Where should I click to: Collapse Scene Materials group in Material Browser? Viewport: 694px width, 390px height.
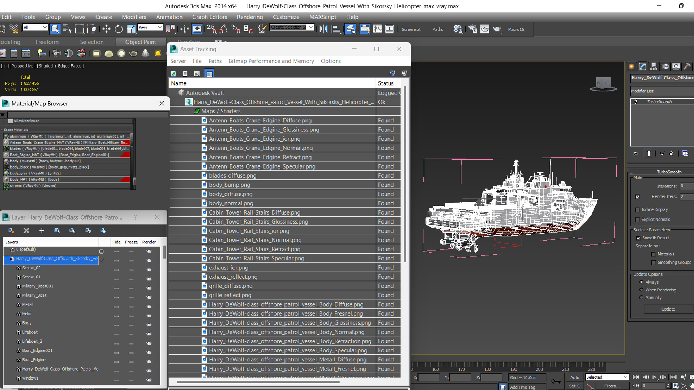2,130
